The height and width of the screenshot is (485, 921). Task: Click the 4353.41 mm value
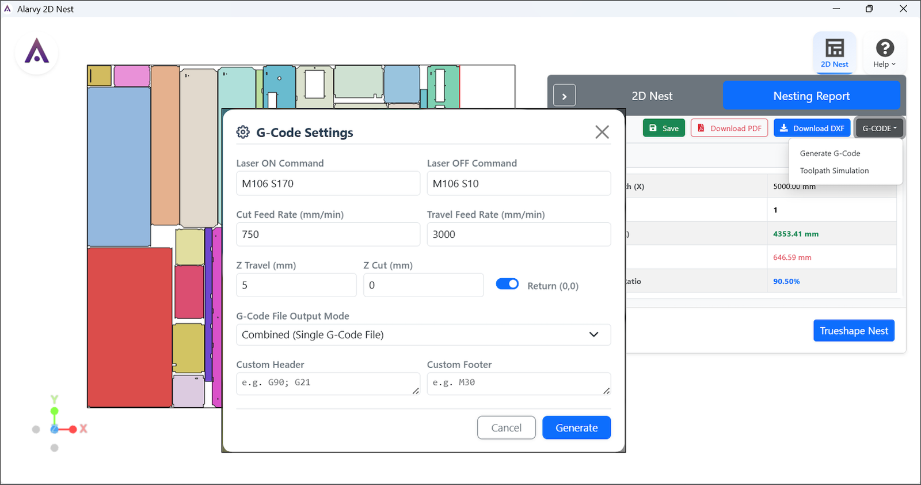(x=796, y=234)
